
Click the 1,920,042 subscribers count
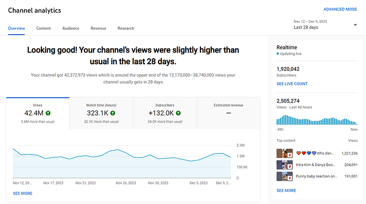288,69
